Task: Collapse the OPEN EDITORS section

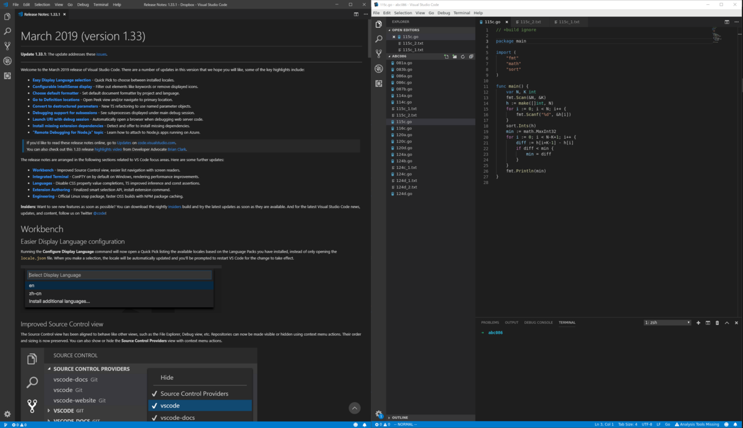Action: [409, 29]
